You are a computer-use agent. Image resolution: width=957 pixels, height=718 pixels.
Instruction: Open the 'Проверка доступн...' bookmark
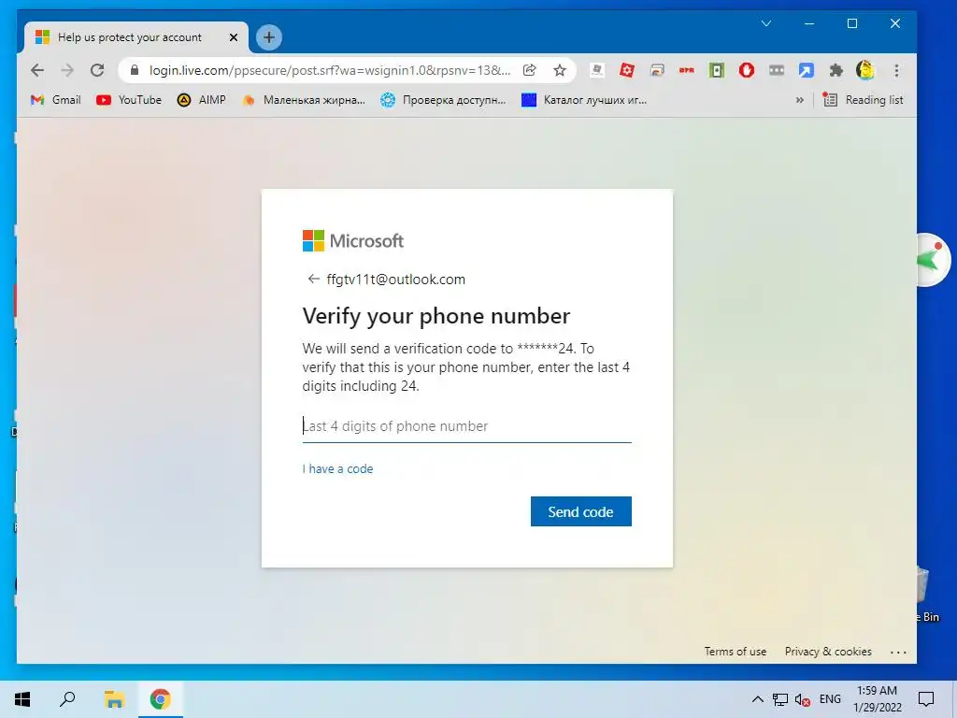click(443, 99)
